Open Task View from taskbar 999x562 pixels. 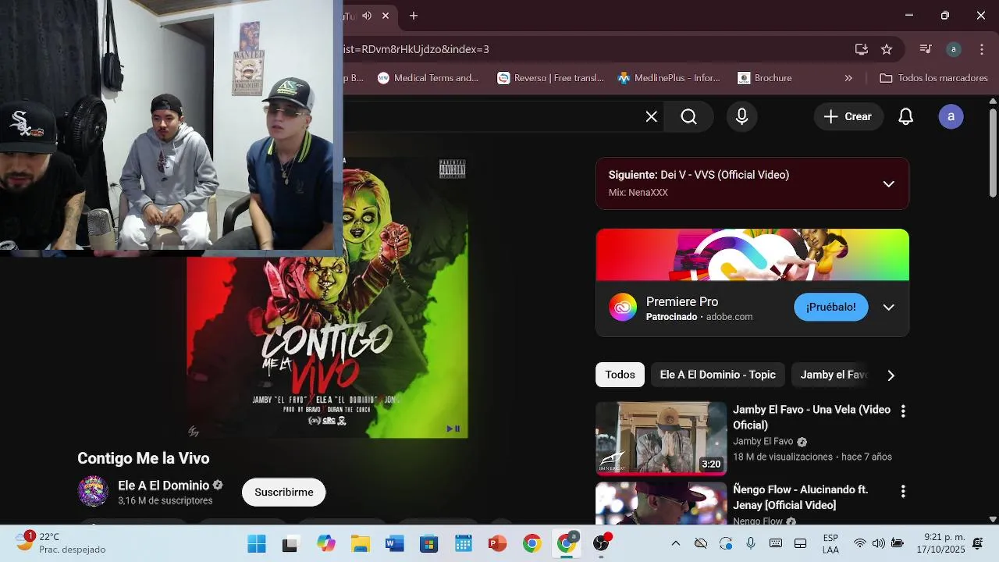coord(290,543)
